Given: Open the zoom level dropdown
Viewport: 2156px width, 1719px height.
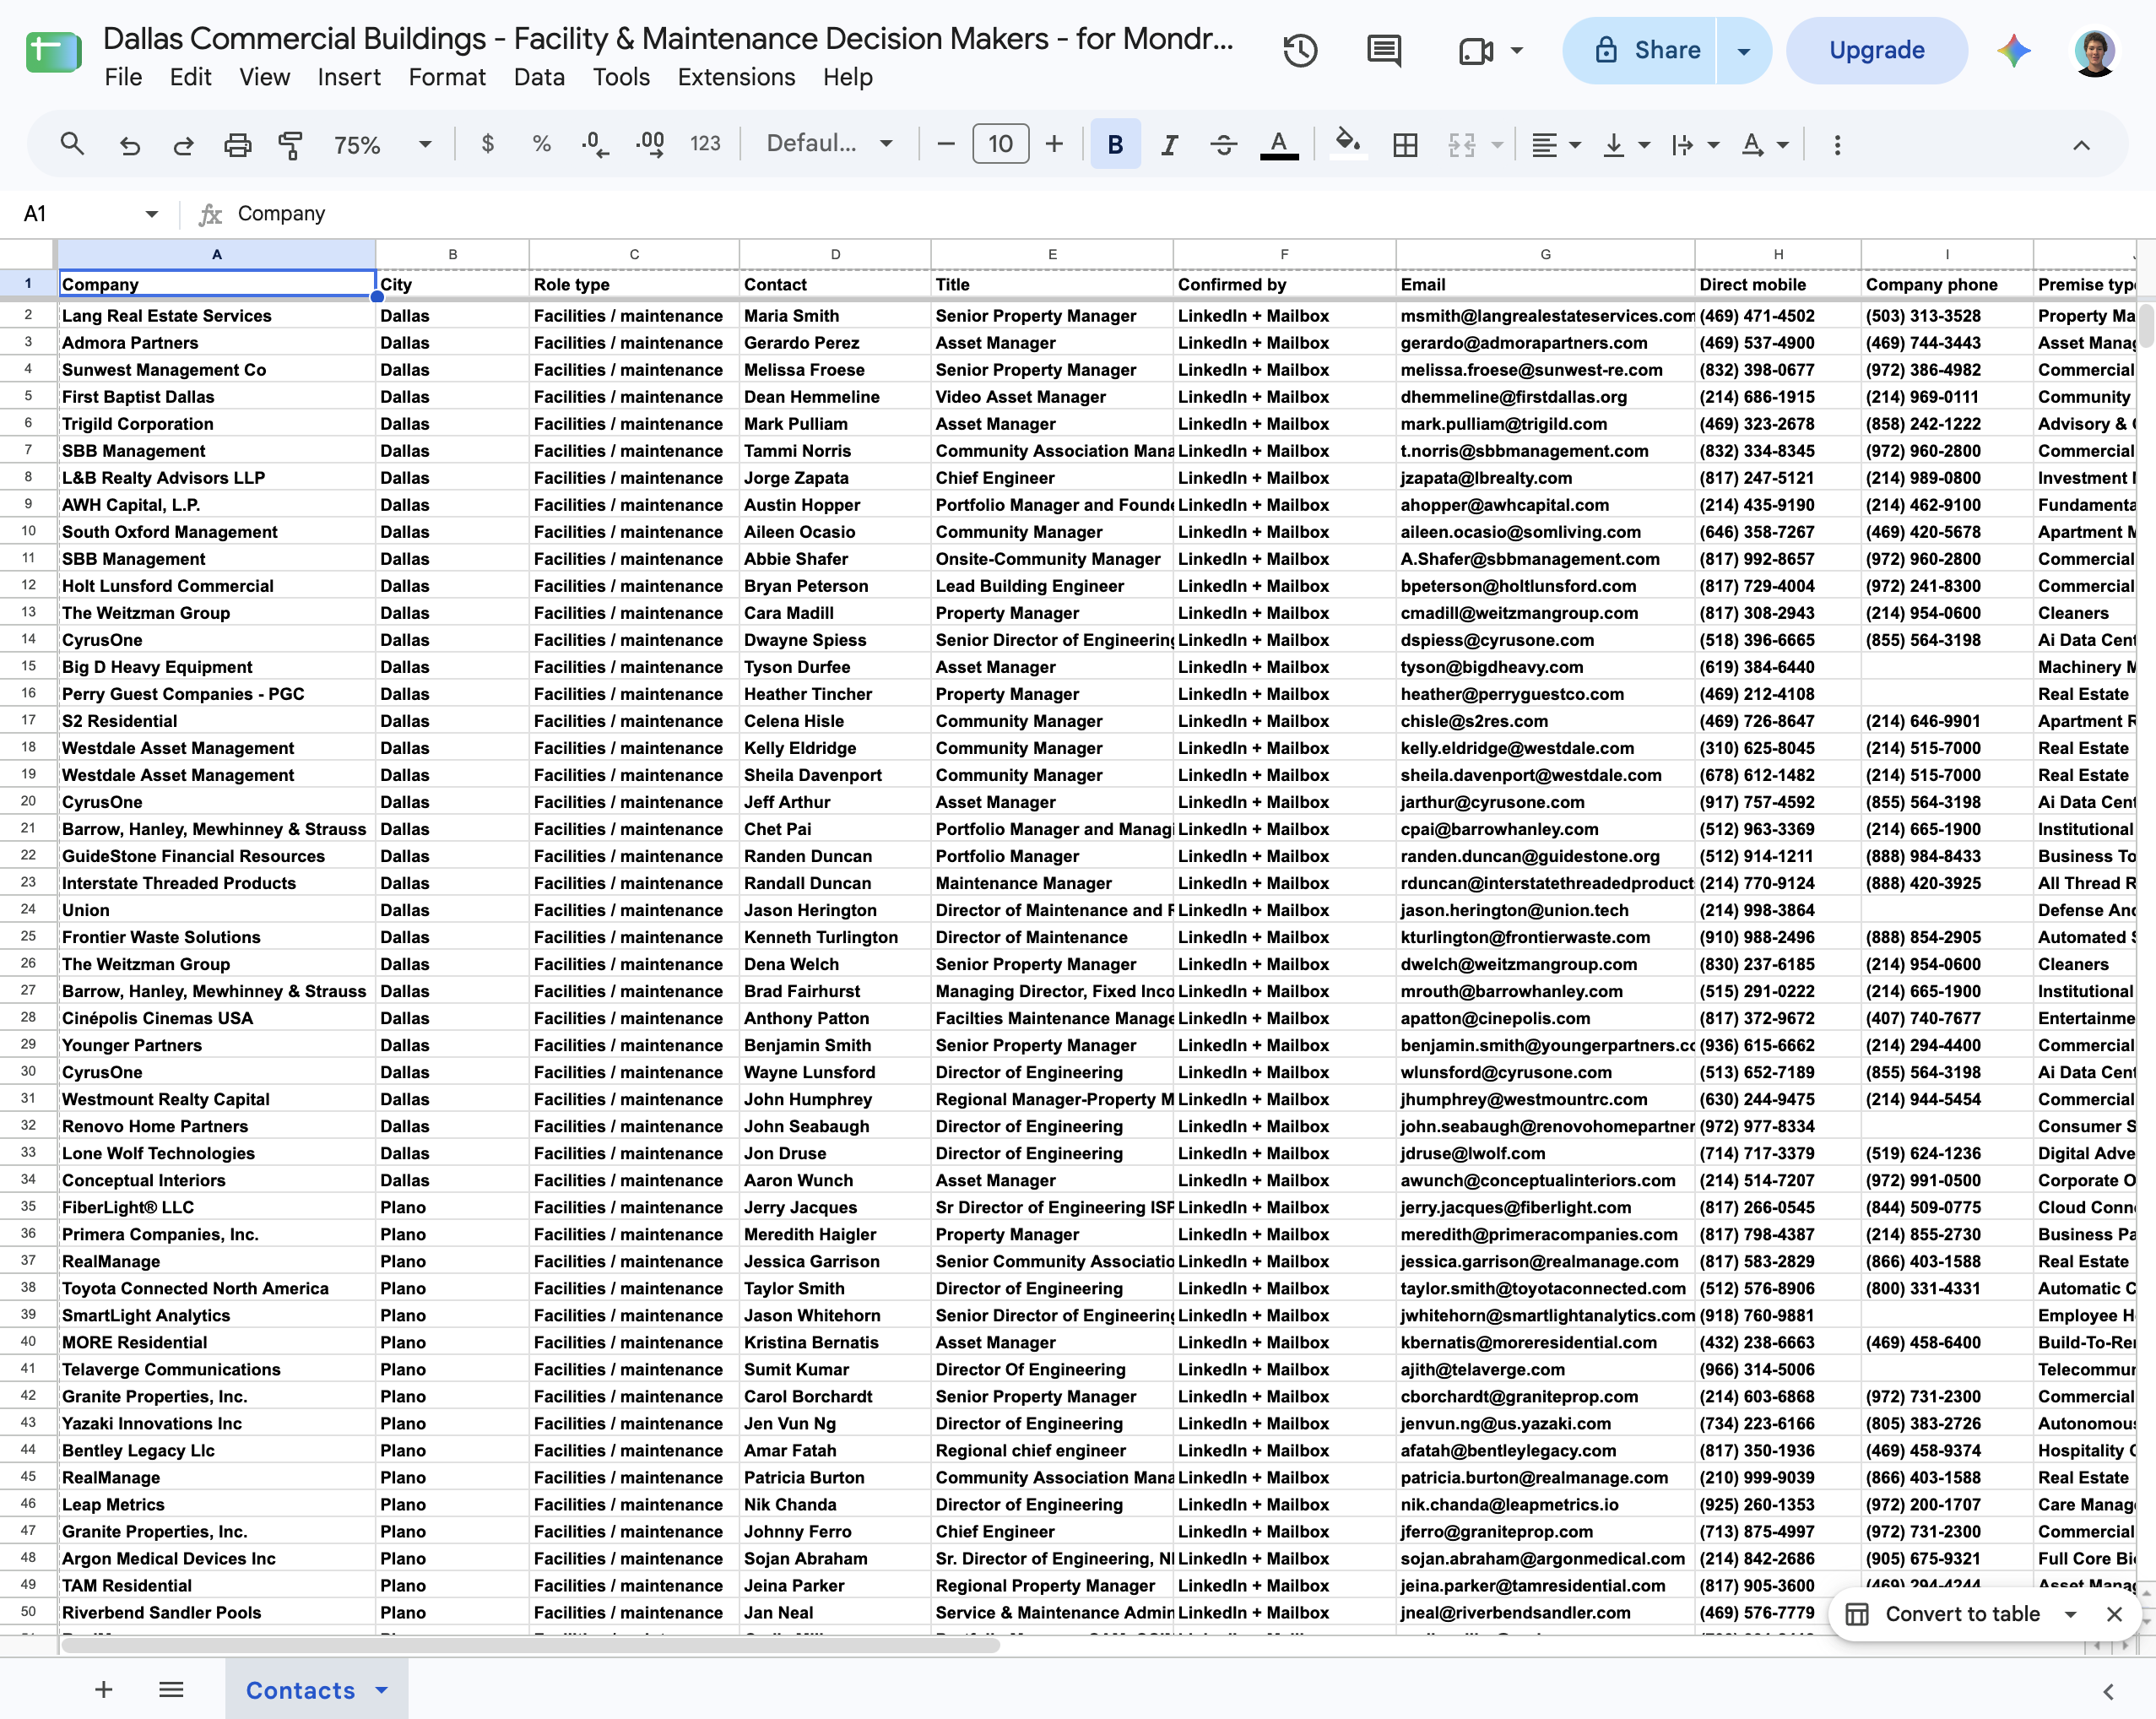Looking at the screenshot, I should (384, 145).
